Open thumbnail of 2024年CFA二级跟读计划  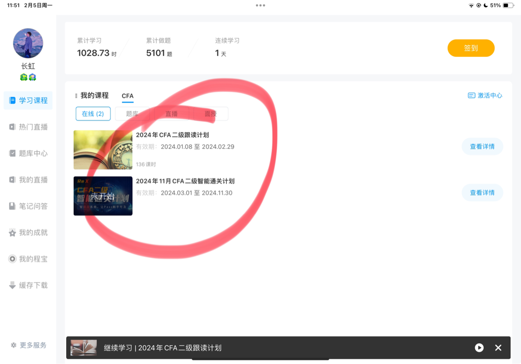(103, 150)
